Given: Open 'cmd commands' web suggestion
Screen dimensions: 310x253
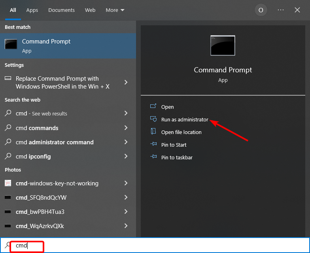Looking at the screenshot, I should 68,128.
